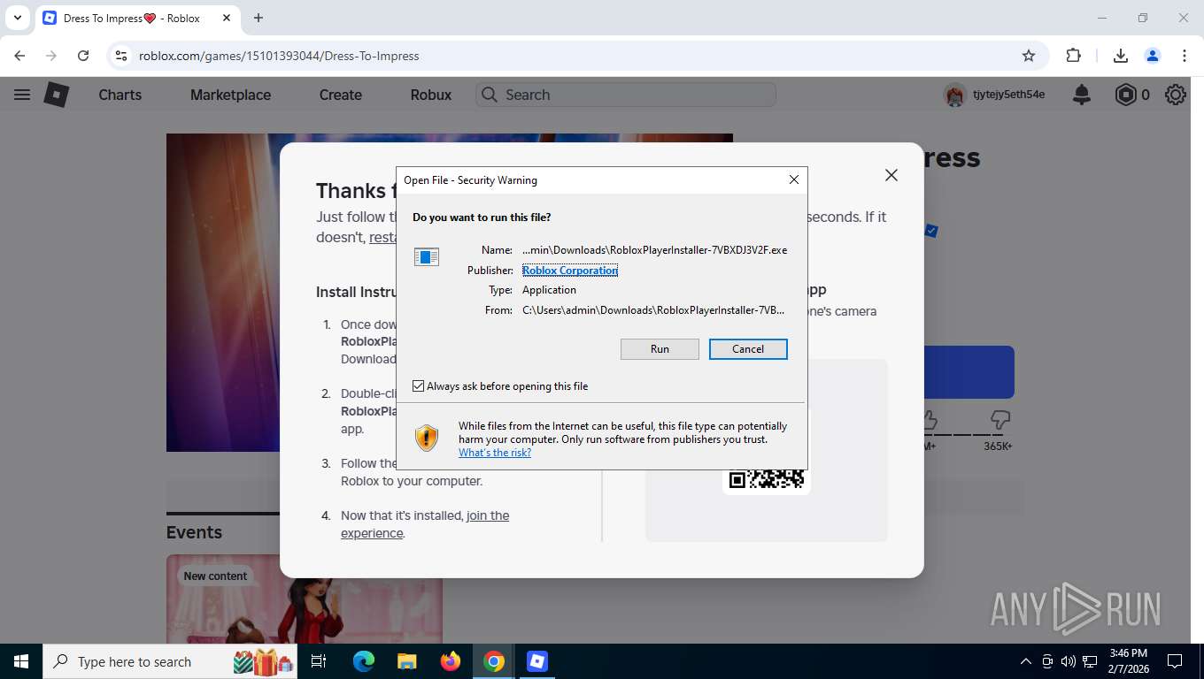Open the Charts tab in Roblox
Screen dimensions: 1204x679
[120, 95]
